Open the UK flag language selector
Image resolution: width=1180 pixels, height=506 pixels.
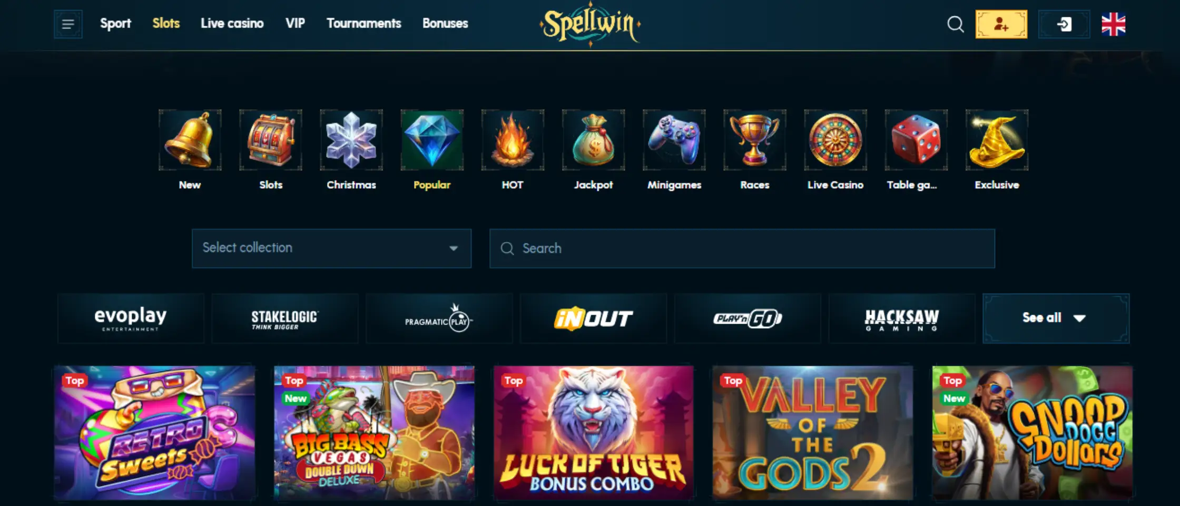[1113, 24]
